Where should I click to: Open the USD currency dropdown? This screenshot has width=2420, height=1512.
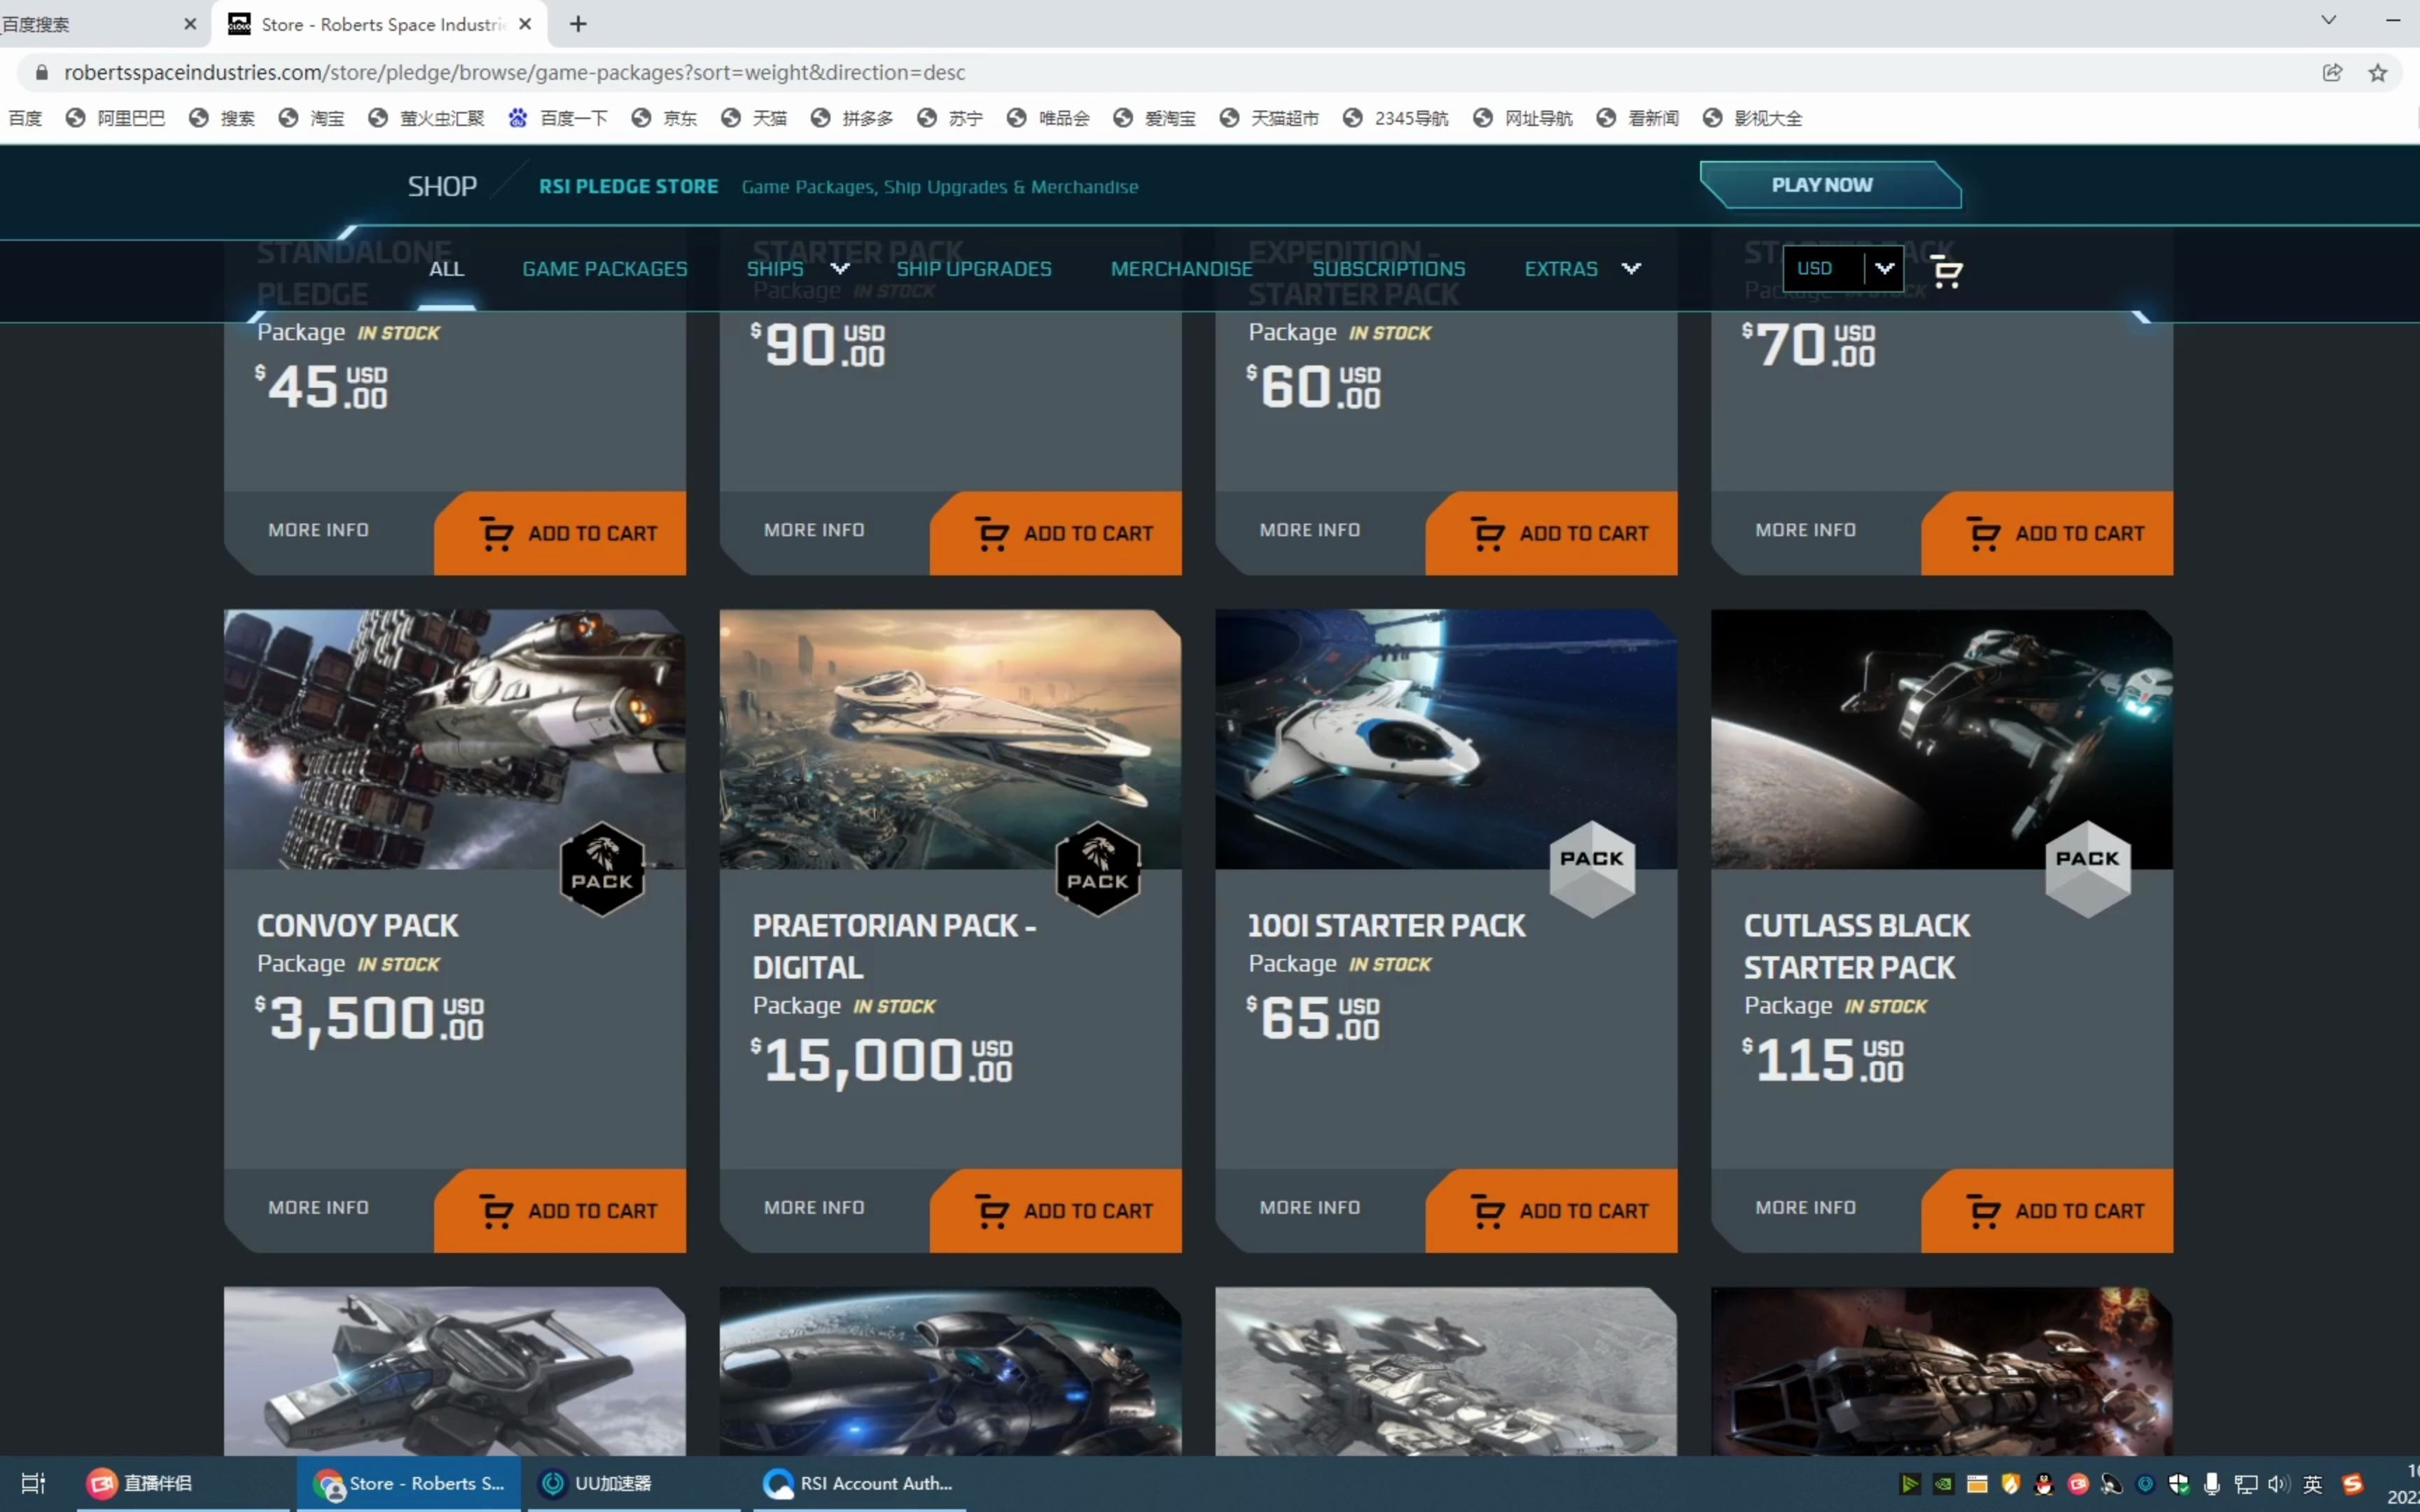[x=1842, y=268]
